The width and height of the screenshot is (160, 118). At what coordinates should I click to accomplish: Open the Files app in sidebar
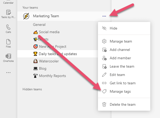[8, 44]
